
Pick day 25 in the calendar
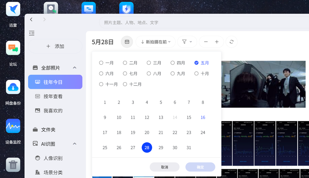click(x=105, y=148)
